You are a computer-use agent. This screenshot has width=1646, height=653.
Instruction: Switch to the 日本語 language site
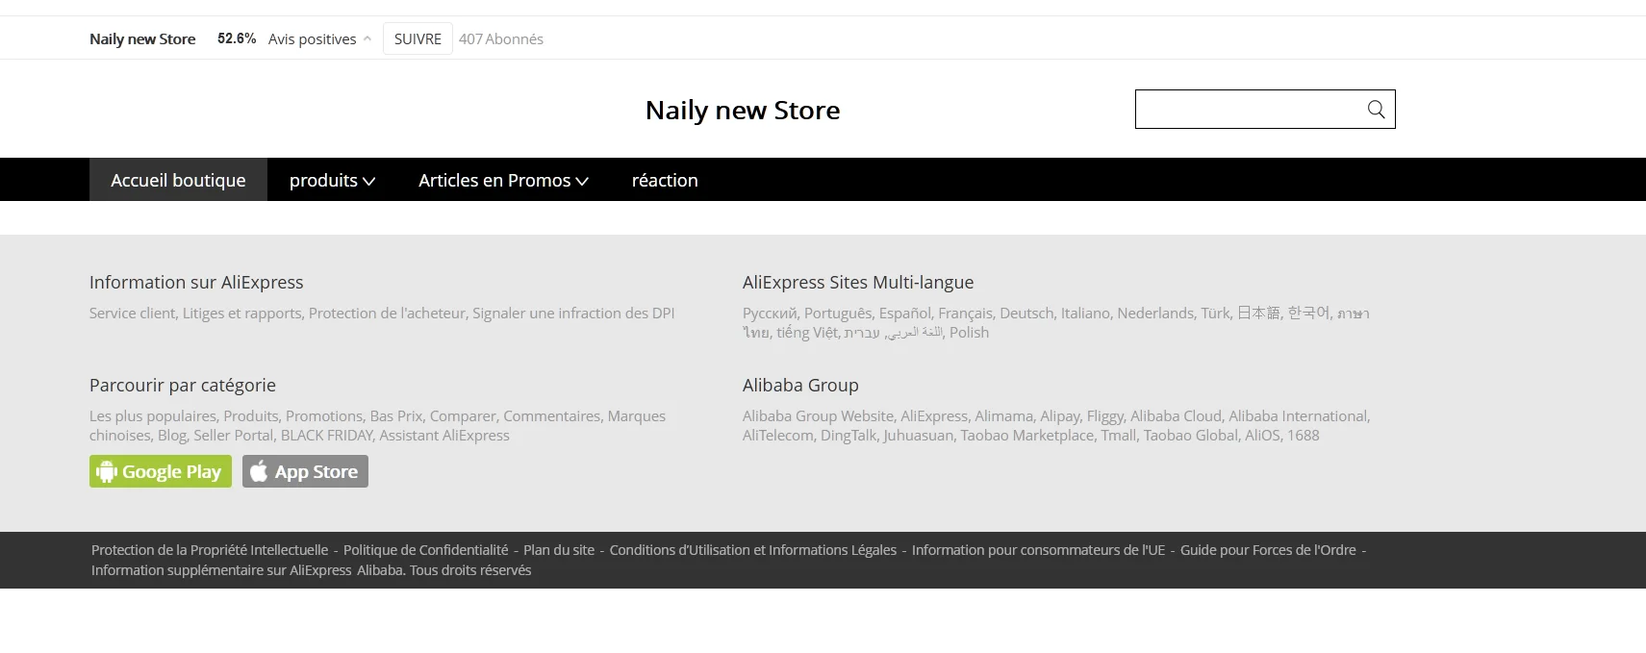(x=1258, y=314)
